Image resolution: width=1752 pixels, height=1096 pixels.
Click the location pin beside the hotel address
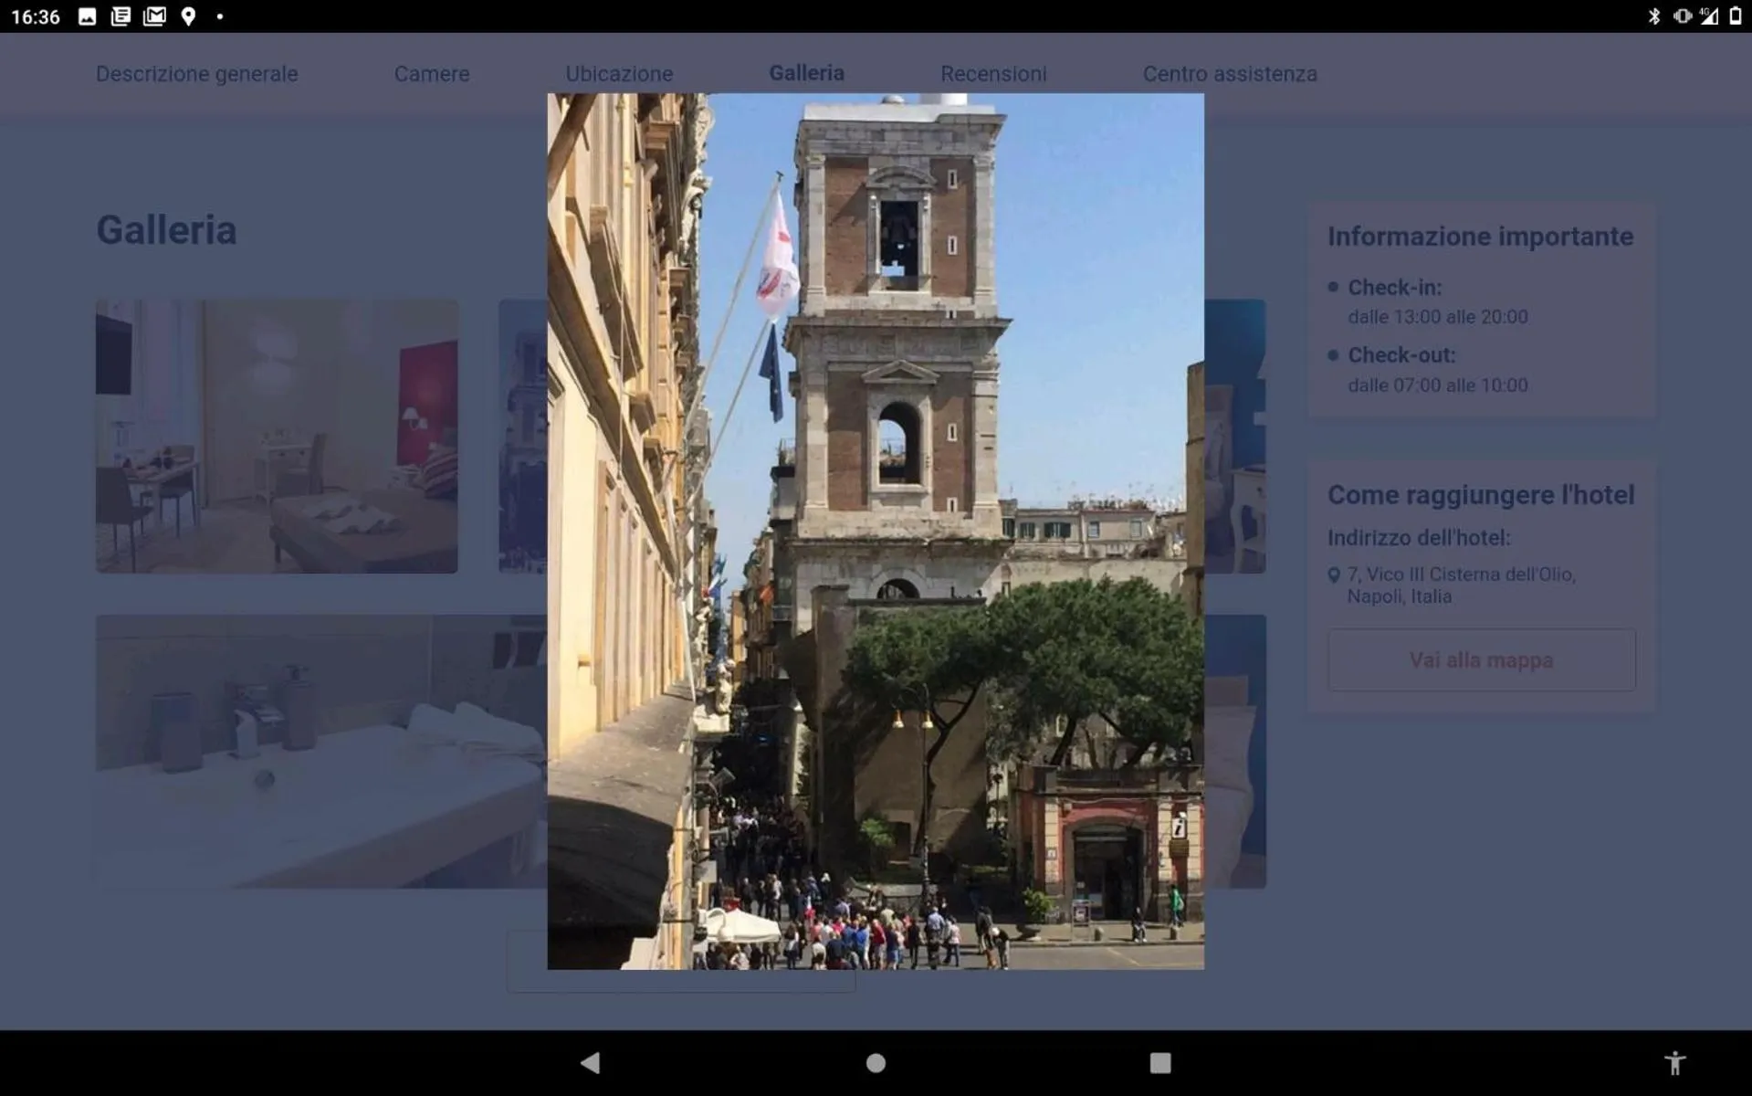point(1334,574)
